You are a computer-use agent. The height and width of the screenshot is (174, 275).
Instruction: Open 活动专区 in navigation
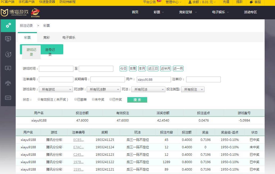[x=250, y=12]
